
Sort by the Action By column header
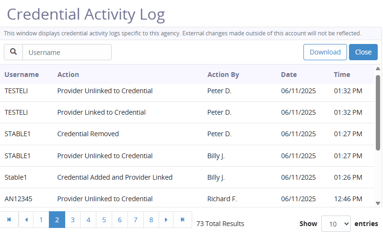[x=223, y=75]
